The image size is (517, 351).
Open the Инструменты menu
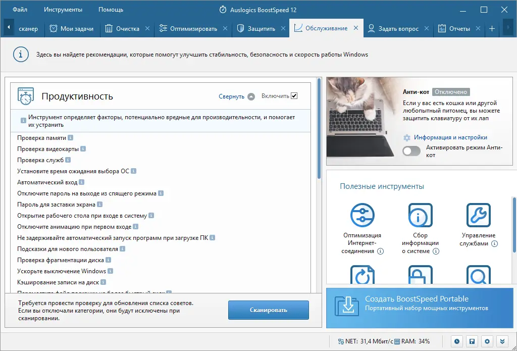coord(63,10)
